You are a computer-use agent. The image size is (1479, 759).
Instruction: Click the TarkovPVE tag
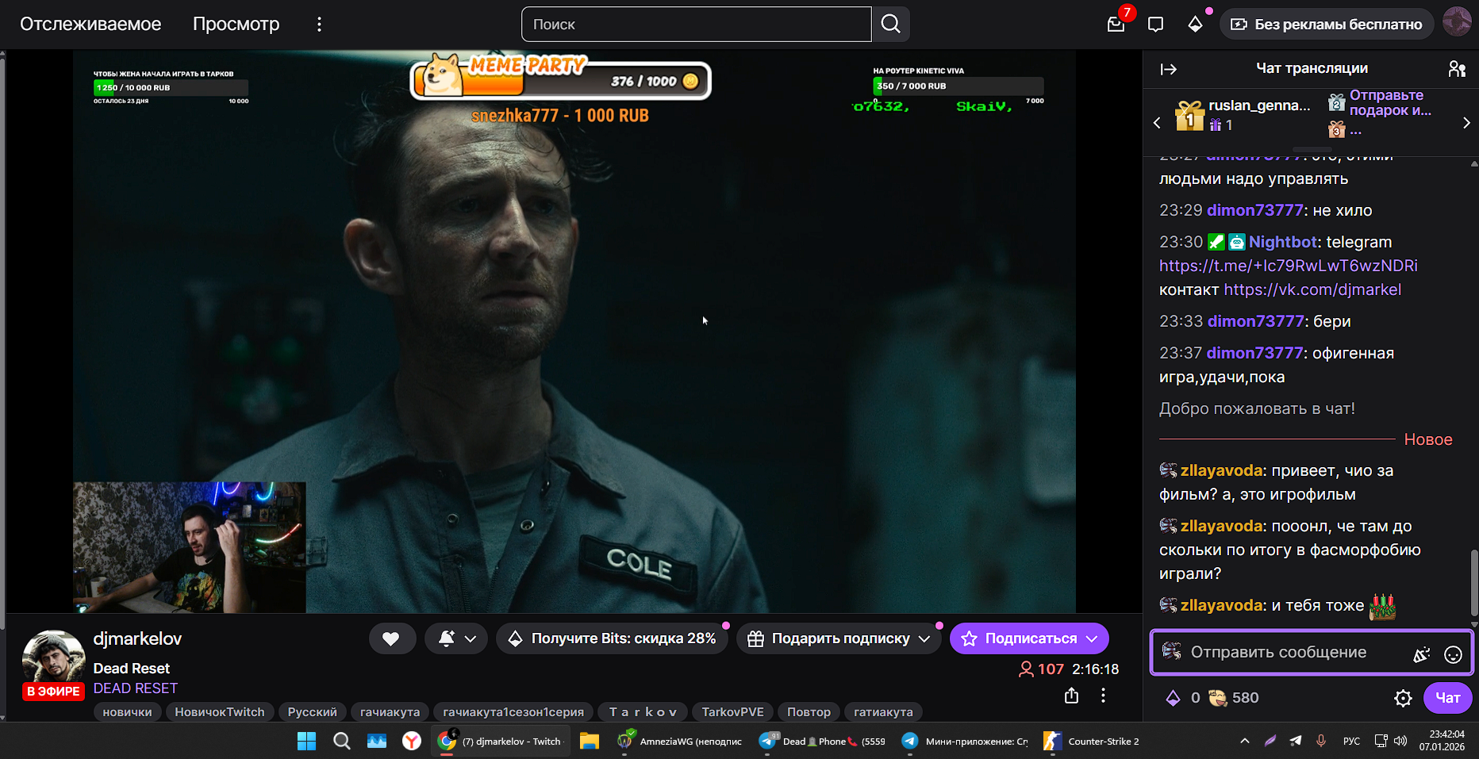(x=733, y=712)
